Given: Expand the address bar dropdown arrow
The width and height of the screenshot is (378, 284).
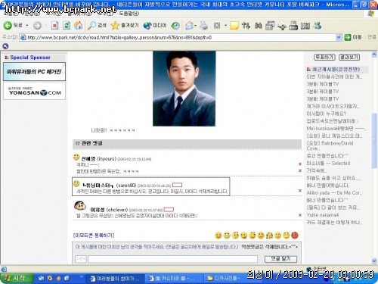Looking at the screenshot, I should 339,38.
